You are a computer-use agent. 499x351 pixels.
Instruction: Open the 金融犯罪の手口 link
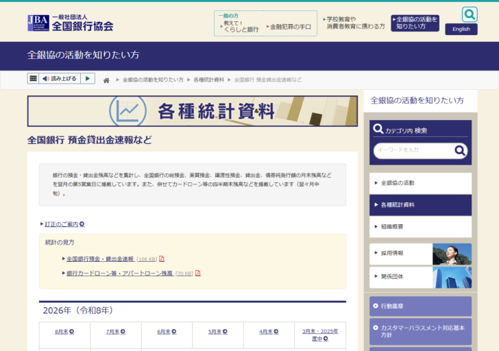tap(289, 27)
